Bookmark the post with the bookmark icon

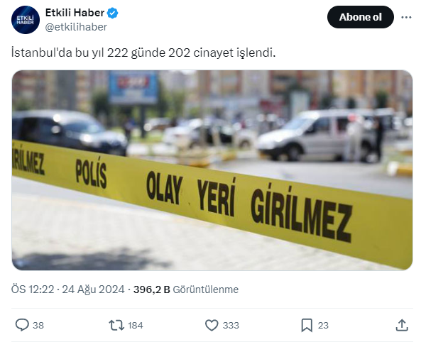pos(307,325)
